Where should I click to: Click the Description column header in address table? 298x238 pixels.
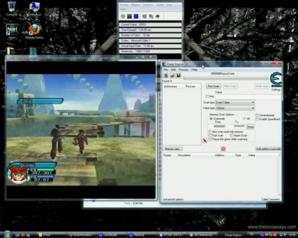tap(184, 155)
